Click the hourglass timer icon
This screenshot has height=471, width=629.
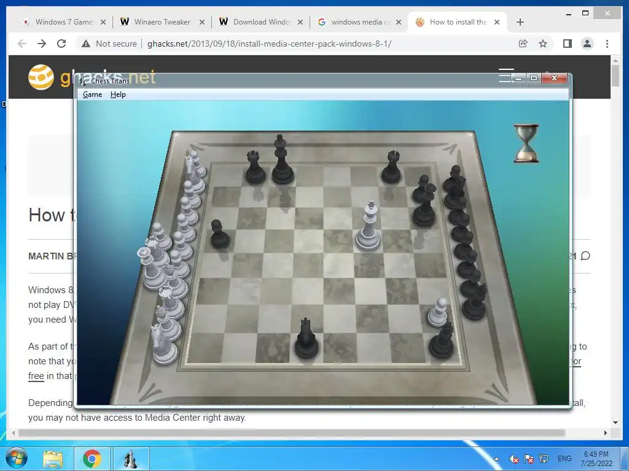[x=526, y=144]
